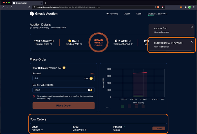Click the WETH token icon in details

pos(116,41)
